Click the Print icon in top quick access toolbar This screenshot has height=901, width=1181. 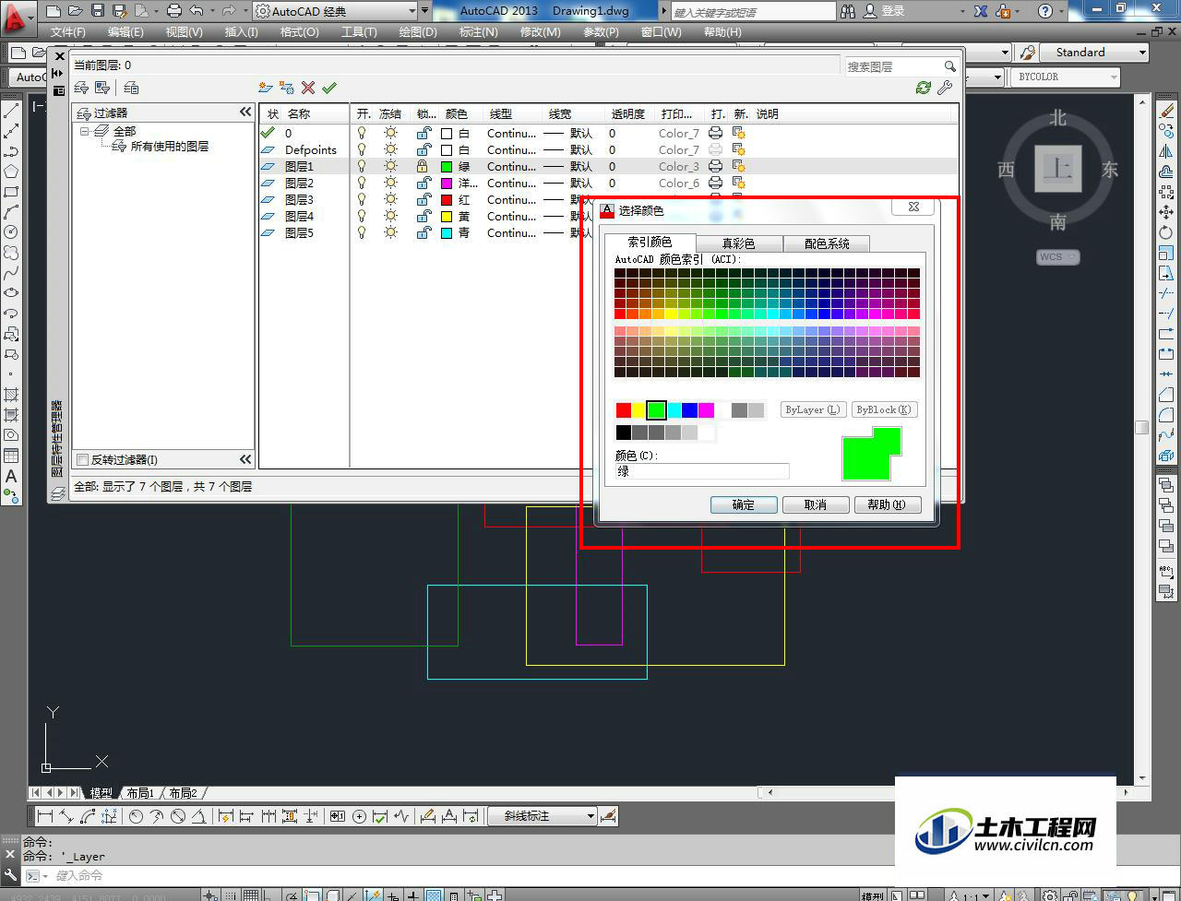pyautogui.click(x=174, y=11)
